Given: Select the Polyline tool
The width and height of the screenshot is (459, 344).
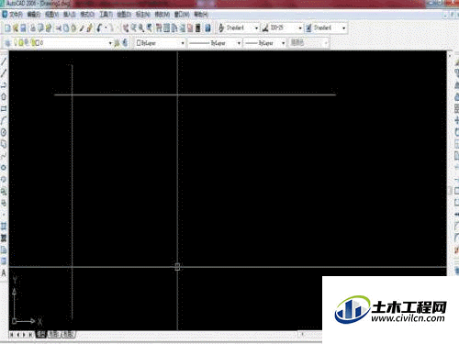Looking at the screenshot, I should point(4,84).
